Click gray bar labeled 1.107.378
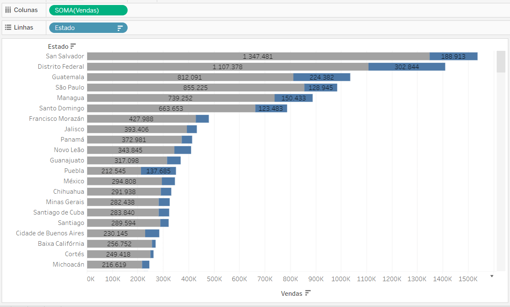 pos(228,67)
